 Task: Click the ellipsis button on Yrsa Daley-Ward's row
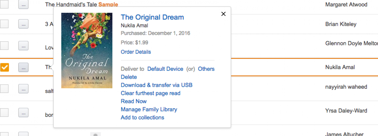click(x=23, y=113)
